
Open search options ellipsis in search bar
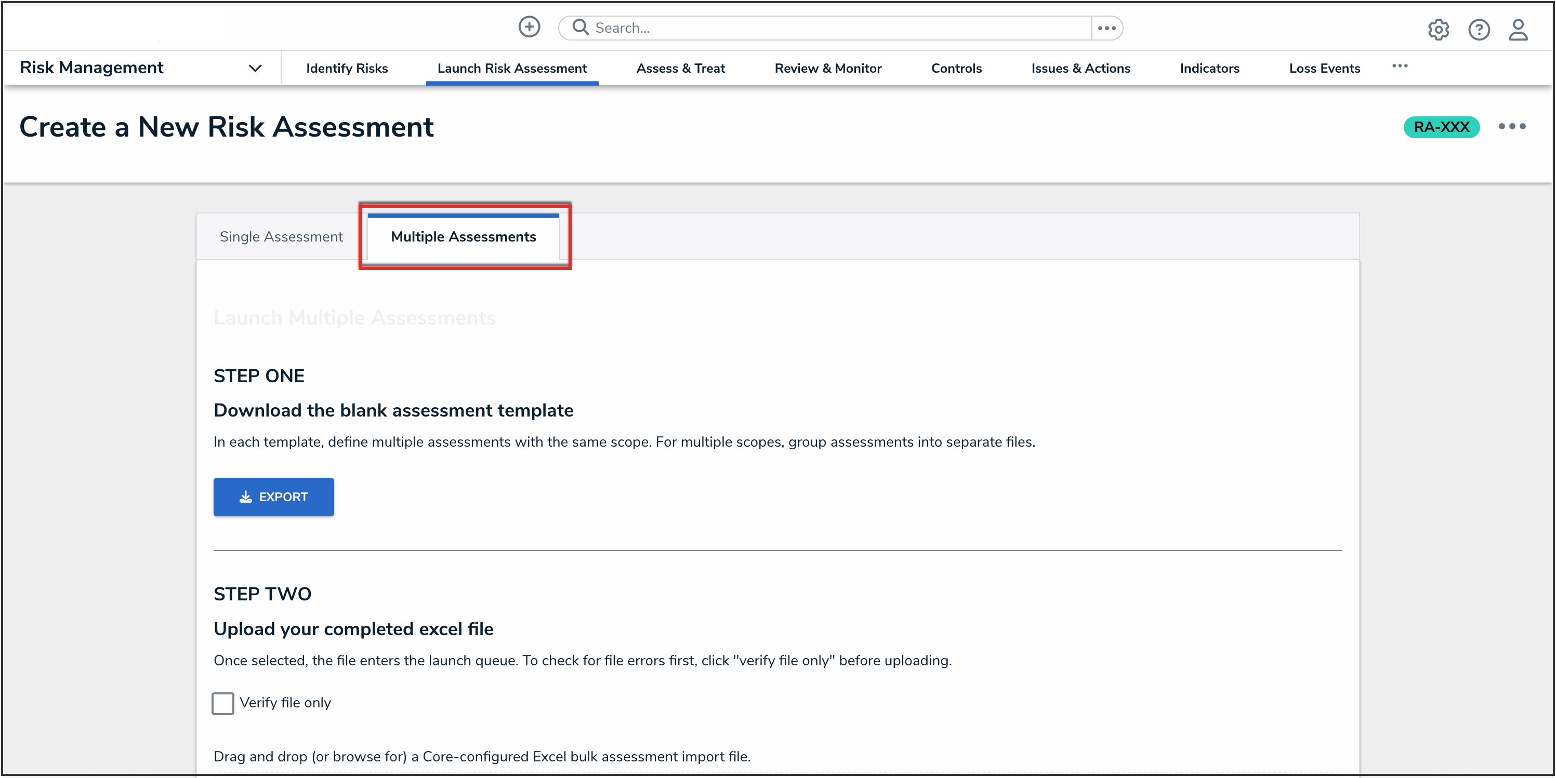1106,28
